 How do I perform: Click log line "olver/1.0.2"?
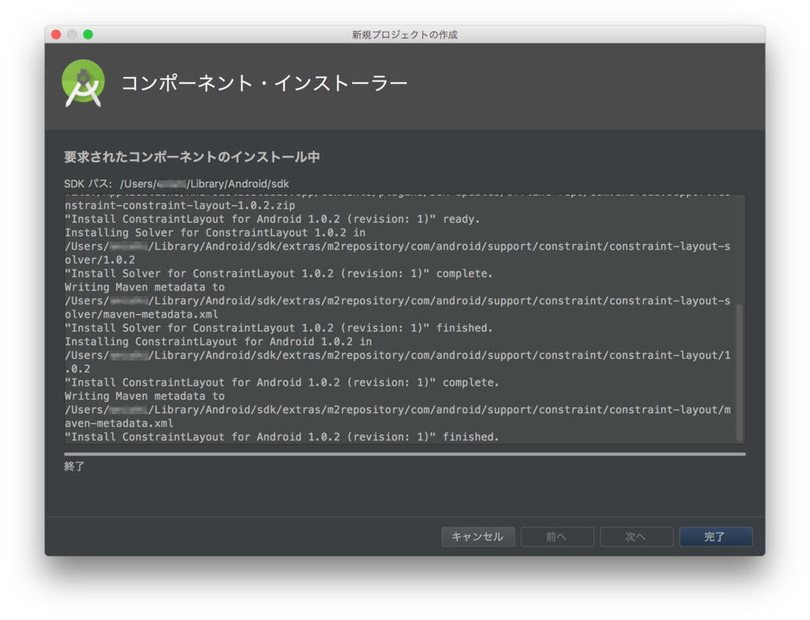[100, 260]
